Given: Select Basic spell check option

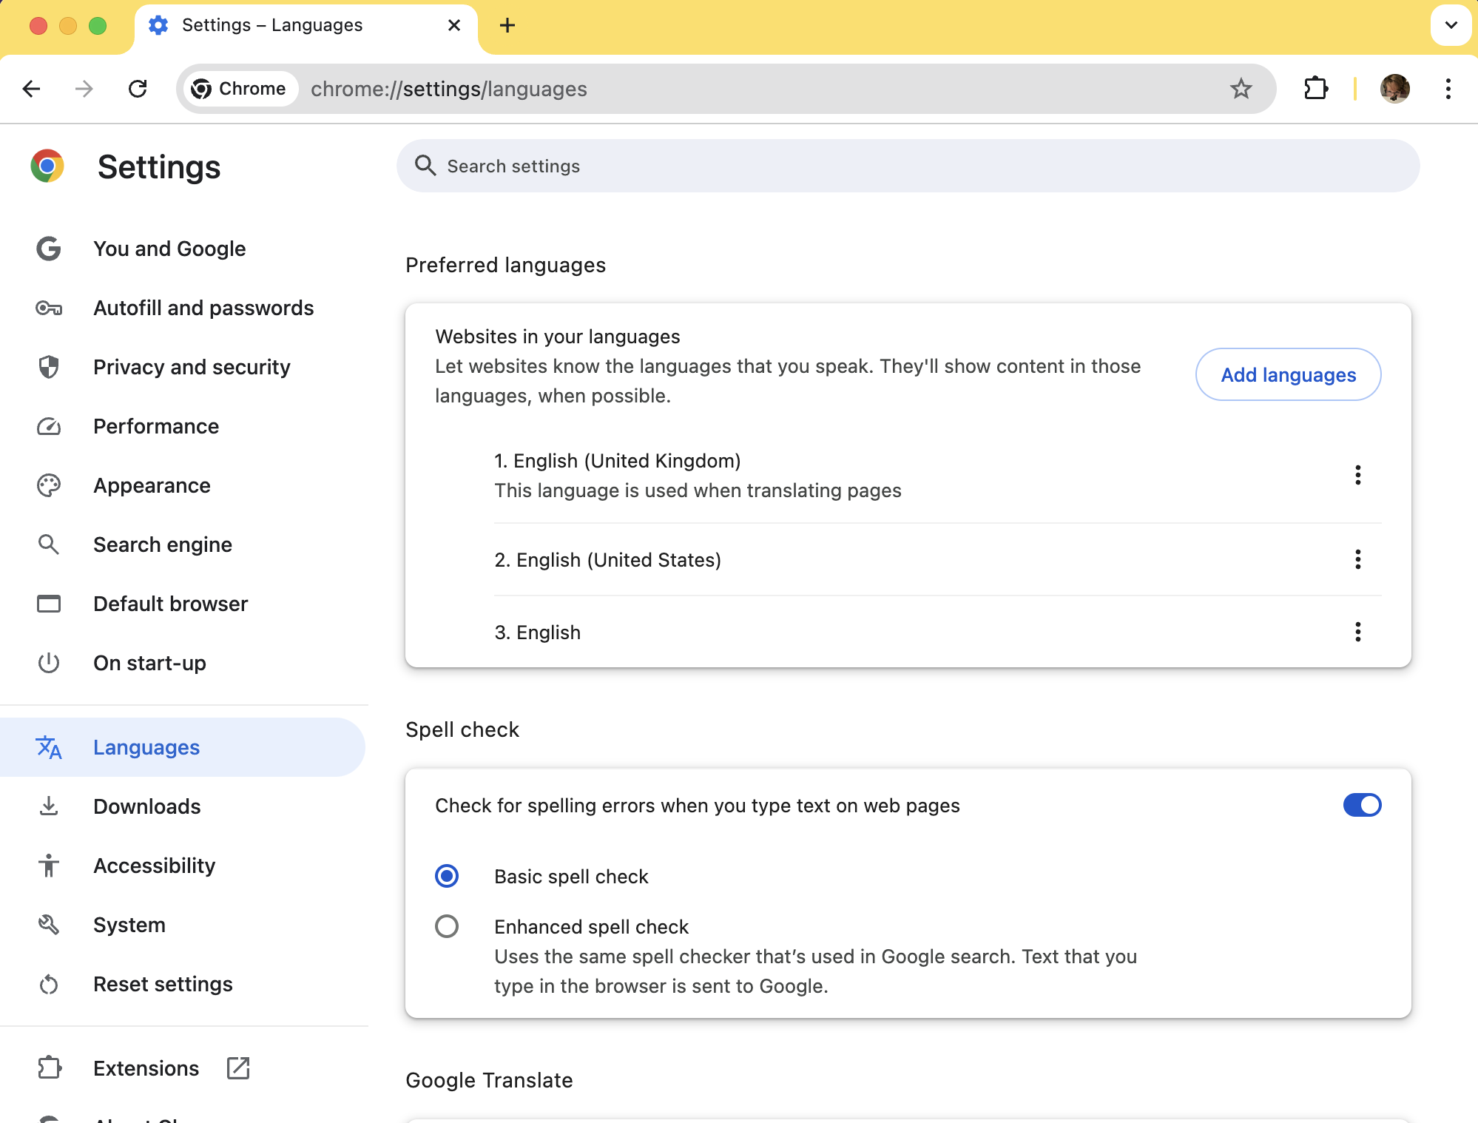Looking at the screenshot, I should (x=447, y=876).
